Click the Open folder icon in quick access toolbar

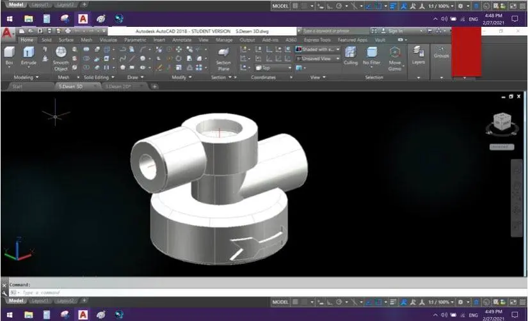pos(31,31)
